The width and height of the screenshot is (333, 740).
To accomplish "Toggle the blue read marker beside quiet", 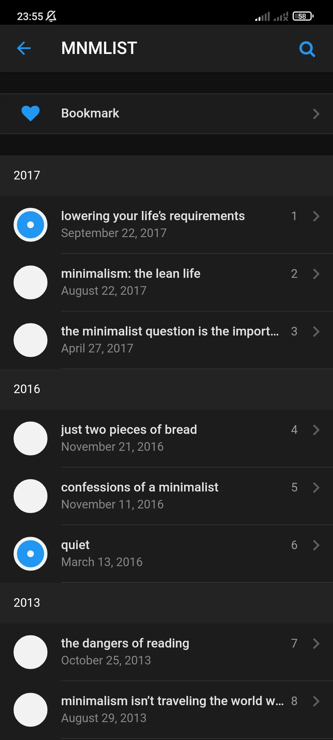I will (x=31, y=554).
